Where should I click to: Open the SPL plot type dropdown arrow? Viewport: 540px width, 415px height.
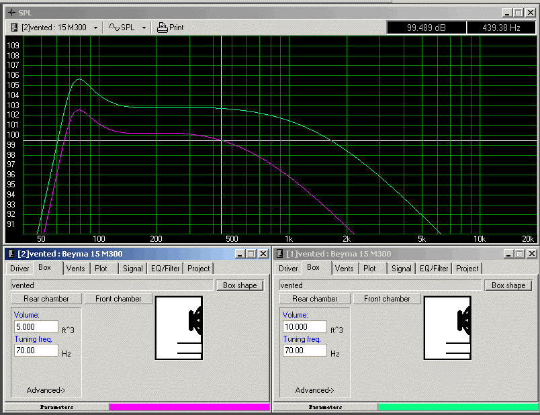click(144, 28)
